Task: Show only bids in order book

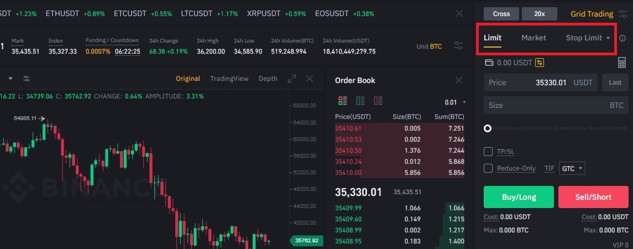Action: (x=360, y=101)
